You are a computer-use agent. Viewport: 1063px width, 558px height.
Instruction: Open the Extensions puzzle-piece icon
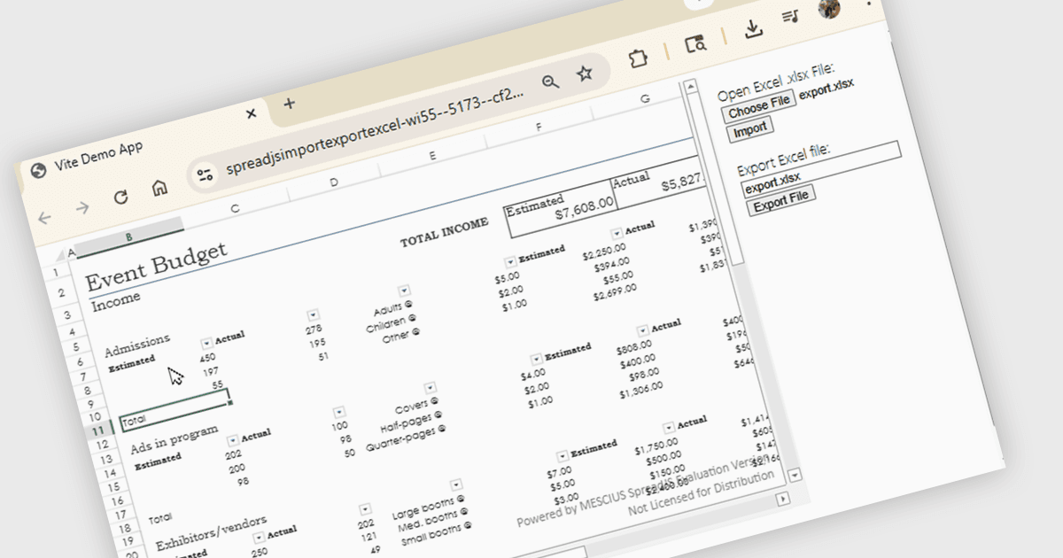tap(636, 58)
